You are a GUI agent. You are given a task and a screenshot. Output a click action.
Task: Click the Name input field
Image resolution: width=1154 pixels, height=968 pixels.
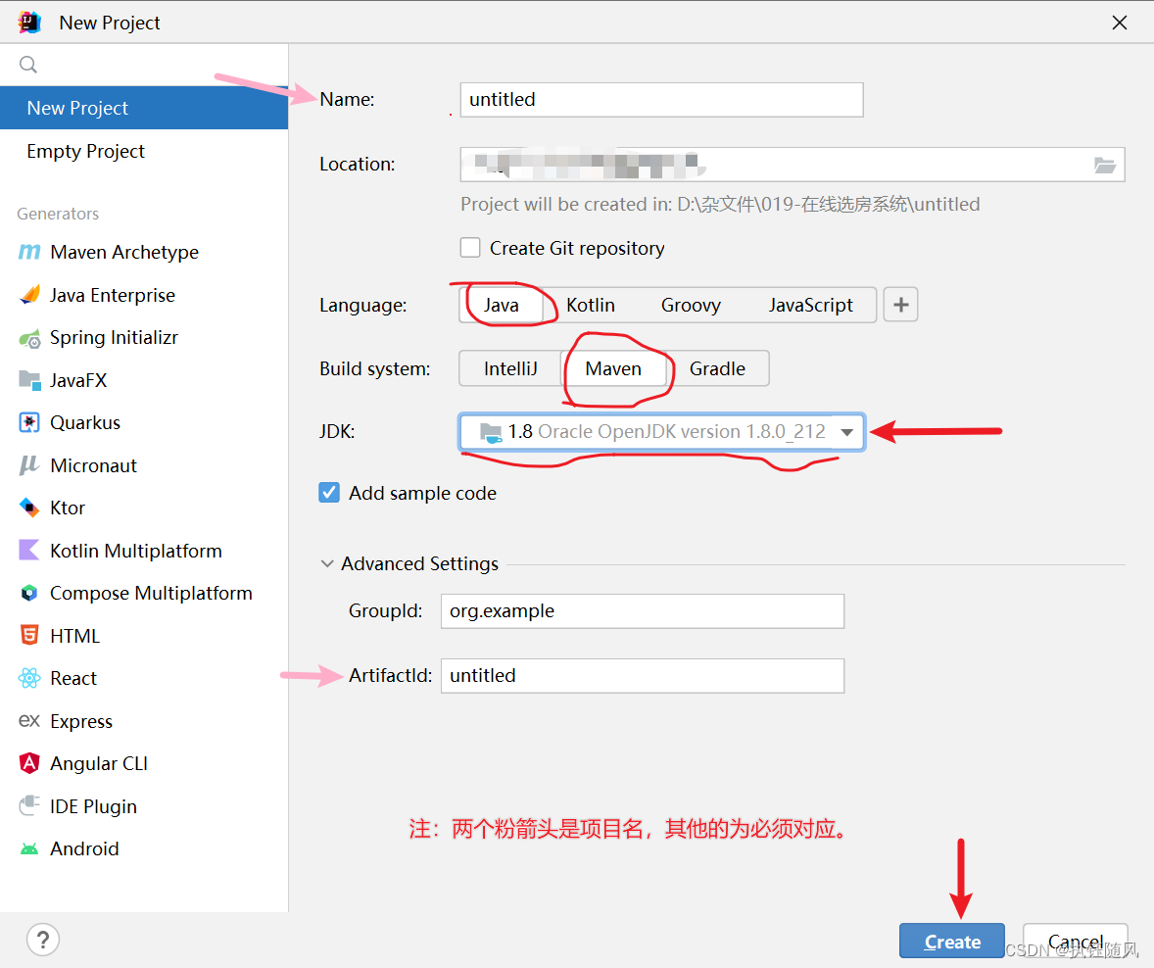(x=661, y=99)
